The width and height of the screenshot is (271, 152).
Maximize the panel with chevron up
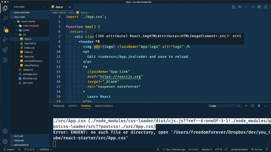click(x=265, y=106)
